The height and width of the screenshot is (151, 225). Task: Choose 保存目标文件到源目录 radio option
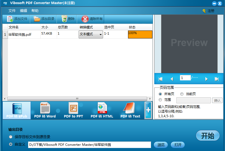[11, 137]
